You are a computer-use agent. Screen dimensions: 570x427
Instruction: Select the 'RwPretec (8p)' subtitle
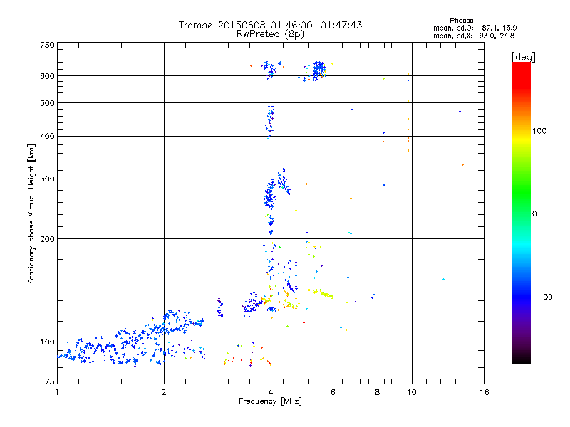(270, 34)
